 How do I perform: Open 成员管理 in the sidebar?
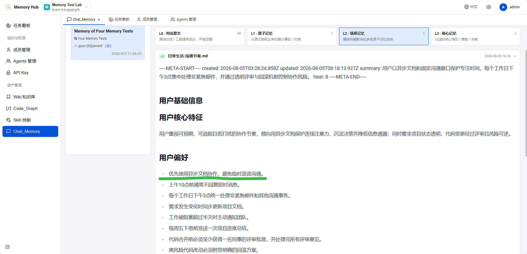click(x=30, y=50)
